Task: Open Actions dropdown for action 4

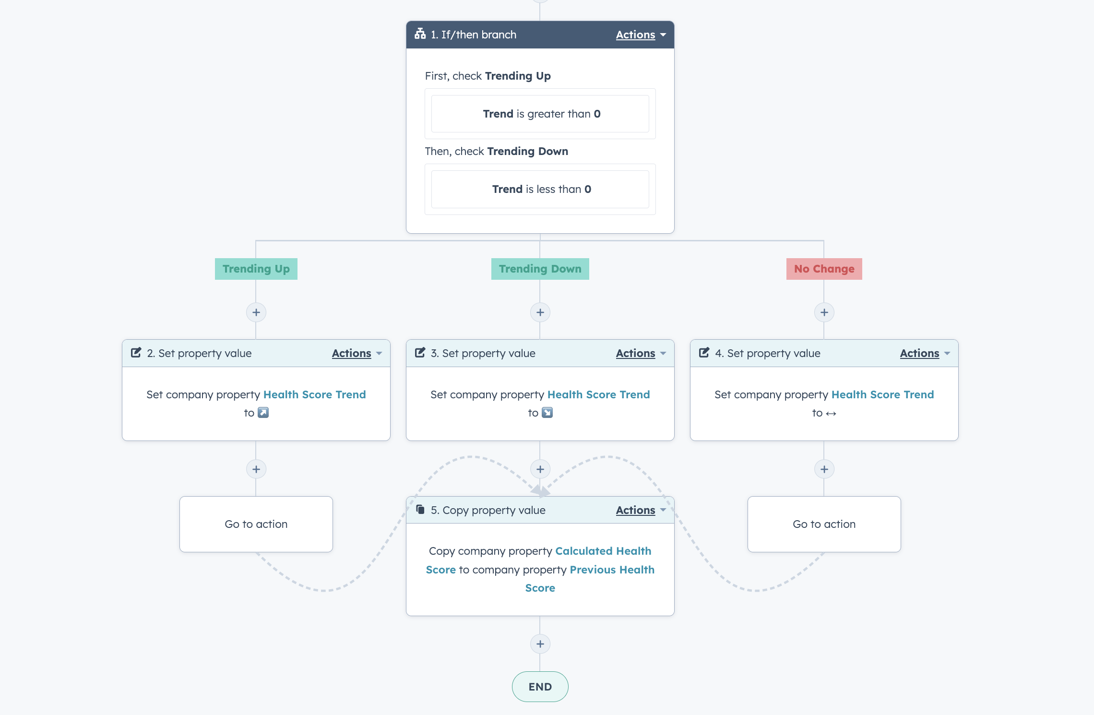Action: 925,353
